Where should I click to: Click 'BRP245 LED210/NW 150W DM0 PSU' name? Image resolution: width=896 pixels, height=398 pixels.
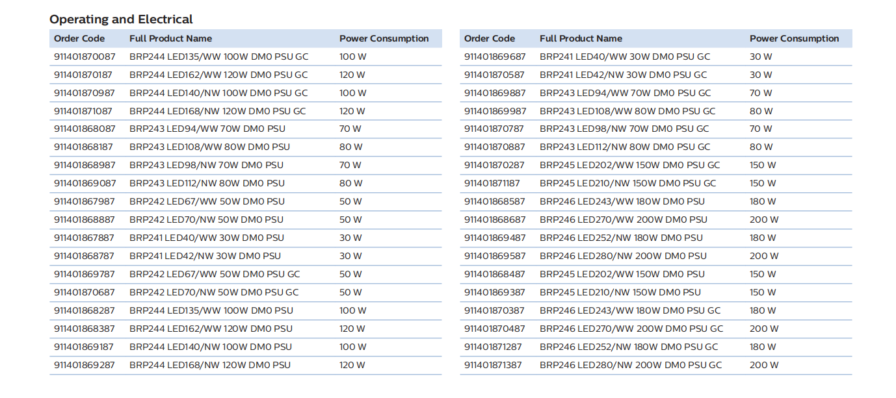(620, 292)
